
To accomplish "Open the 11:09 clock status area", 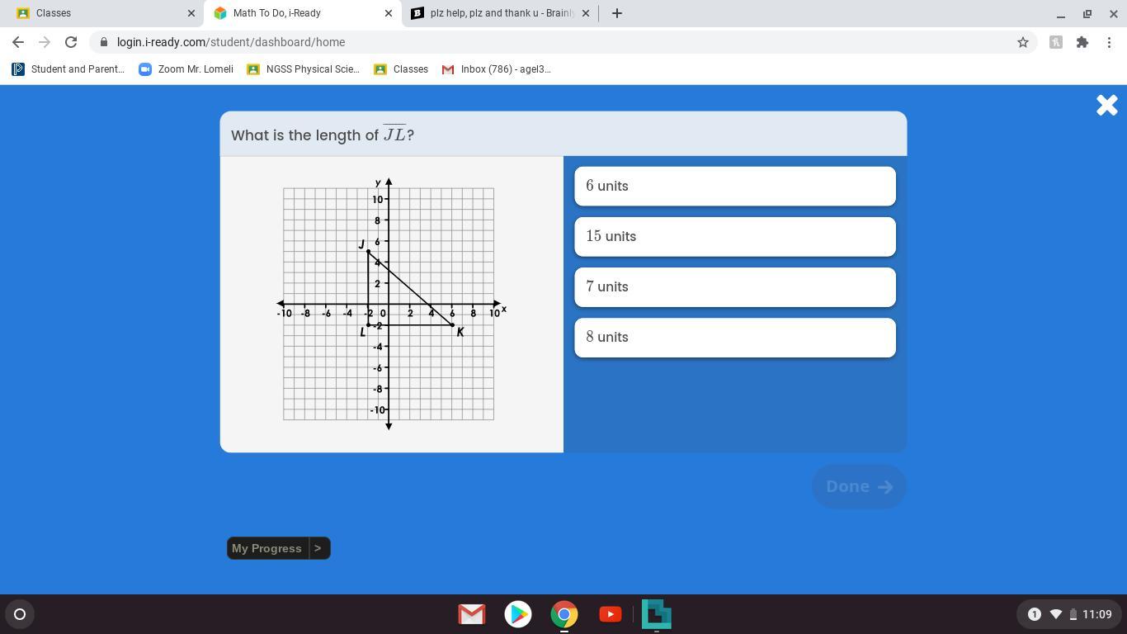I will point(1097,614).
